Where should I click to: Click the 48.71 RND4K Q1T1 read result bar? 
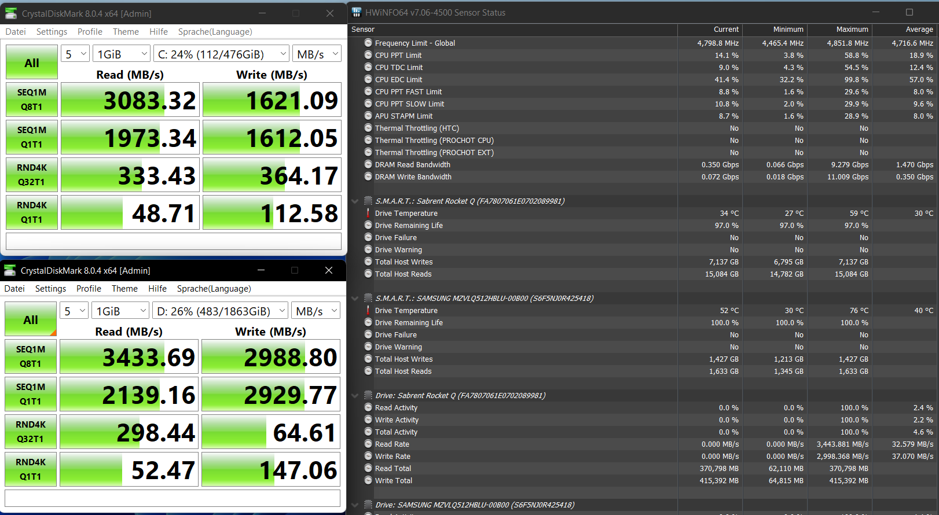[130, 212]
